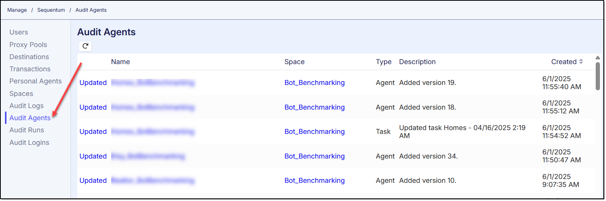The image size is (606, 201).
Task: Open the Audit Logins page
Action: (x=29, y=143)
